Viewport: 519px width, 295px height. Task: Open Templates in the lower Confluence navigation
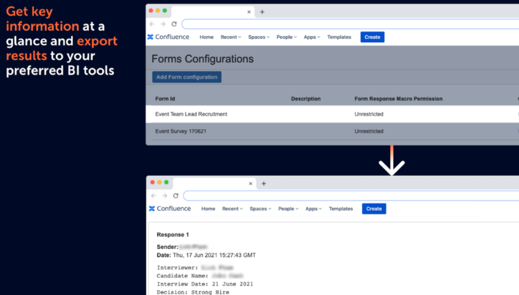[x=341, y=209]
